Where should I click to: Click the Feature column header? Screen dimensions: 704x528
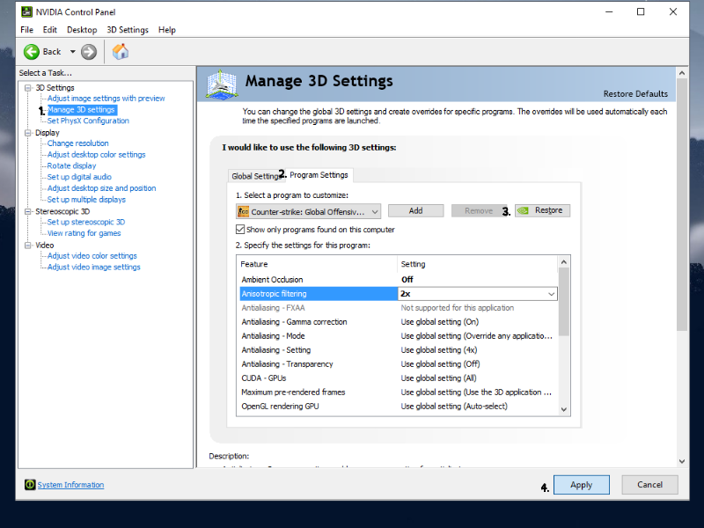pos(317,264)
